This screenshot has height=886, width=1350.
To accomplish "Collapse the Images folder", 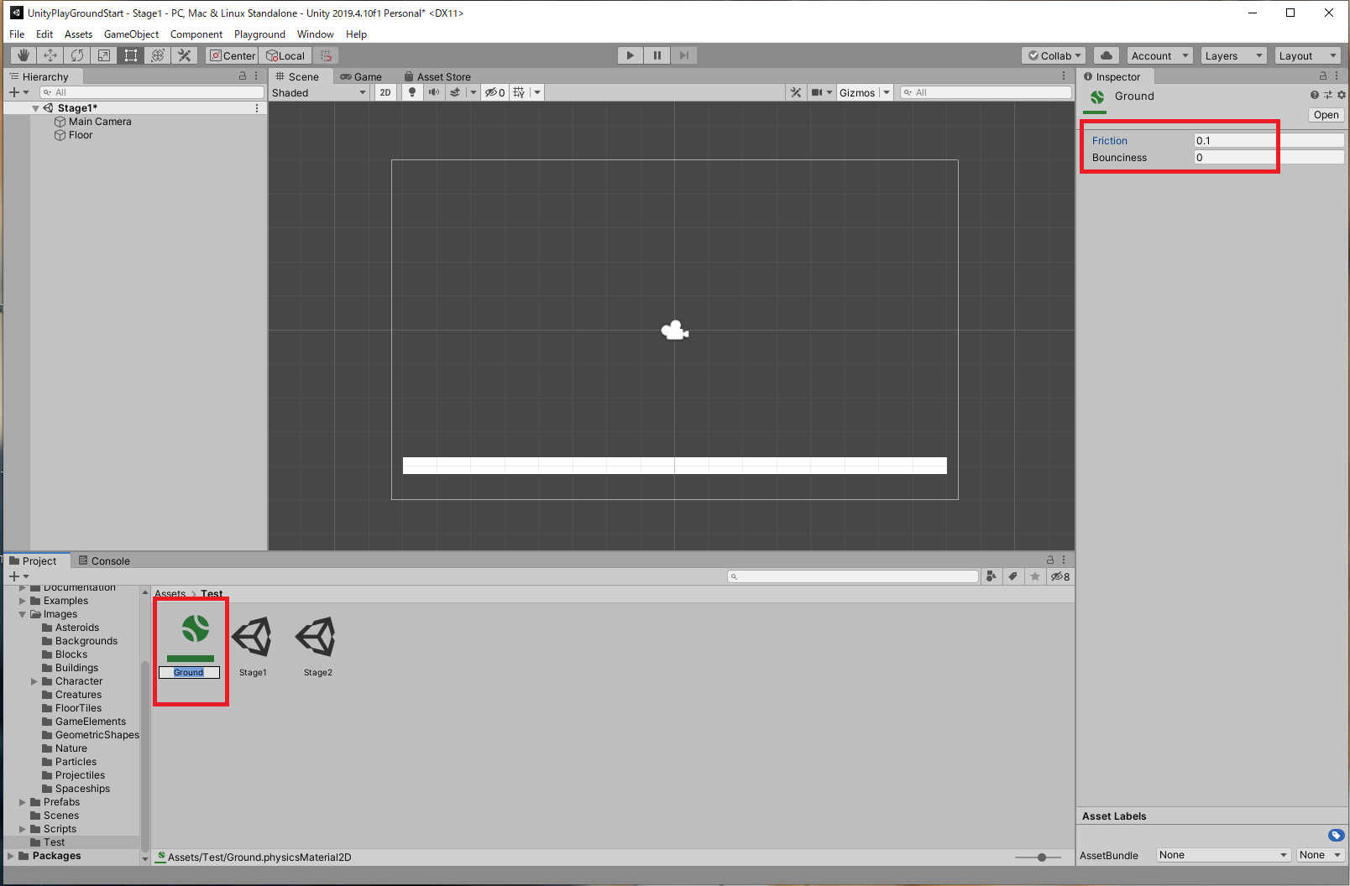I will (x=23, y=614).
